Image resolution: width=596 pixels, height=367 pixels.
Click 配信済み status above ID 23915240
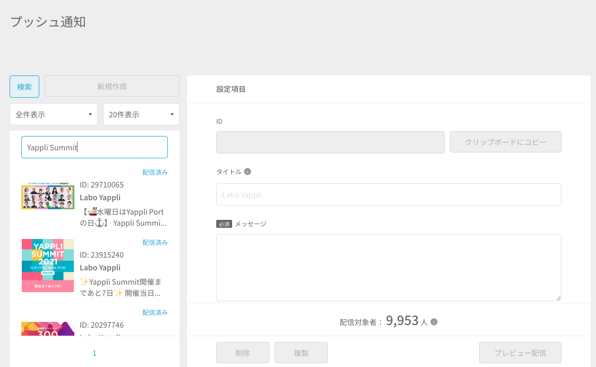(x=155, y=242)
